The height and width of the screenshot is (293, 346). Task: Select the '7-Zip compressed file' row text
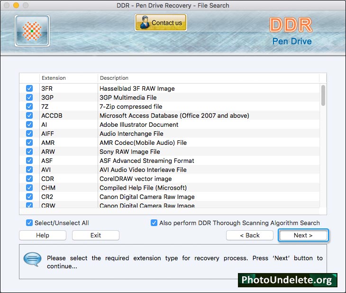(131, 106)
